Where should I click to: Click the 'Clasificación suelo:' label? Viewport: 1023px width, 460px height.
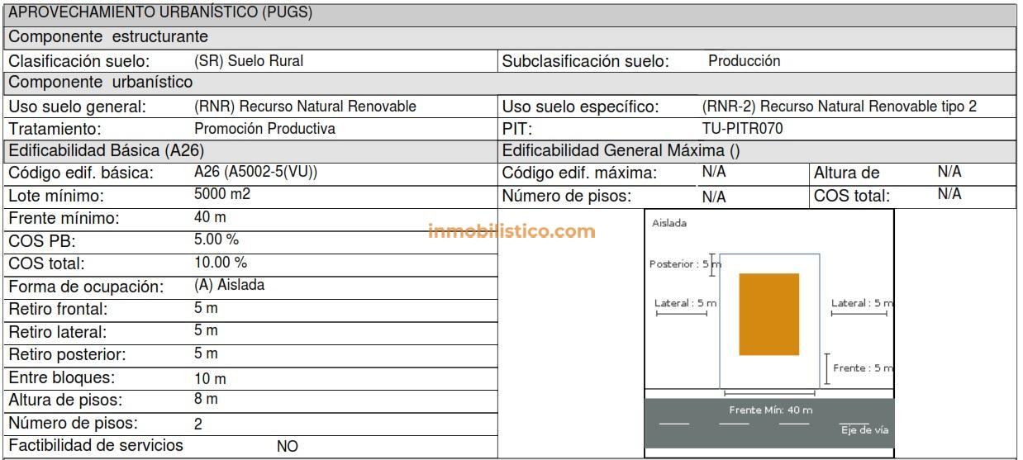click(79, 61)
